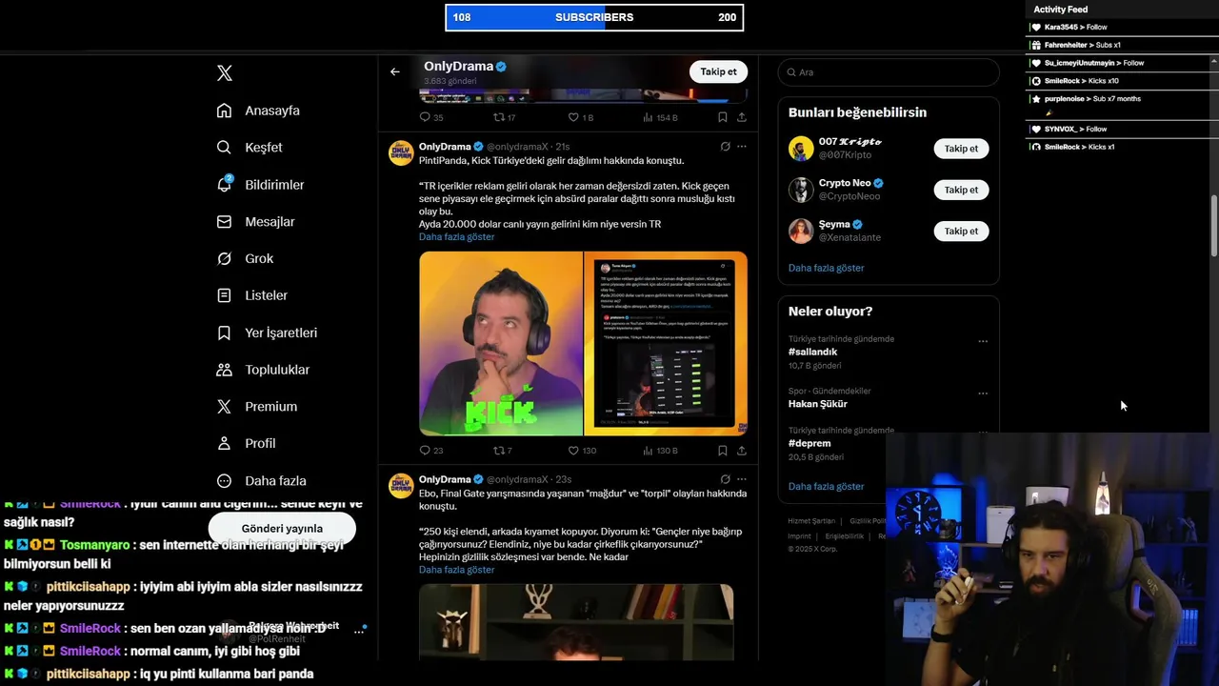Open Yer İşaretleri bookmarks

267,333
